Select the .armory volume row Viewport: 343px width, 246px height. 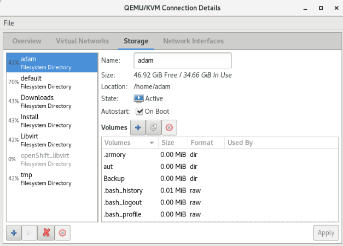[x=220, y=155]
